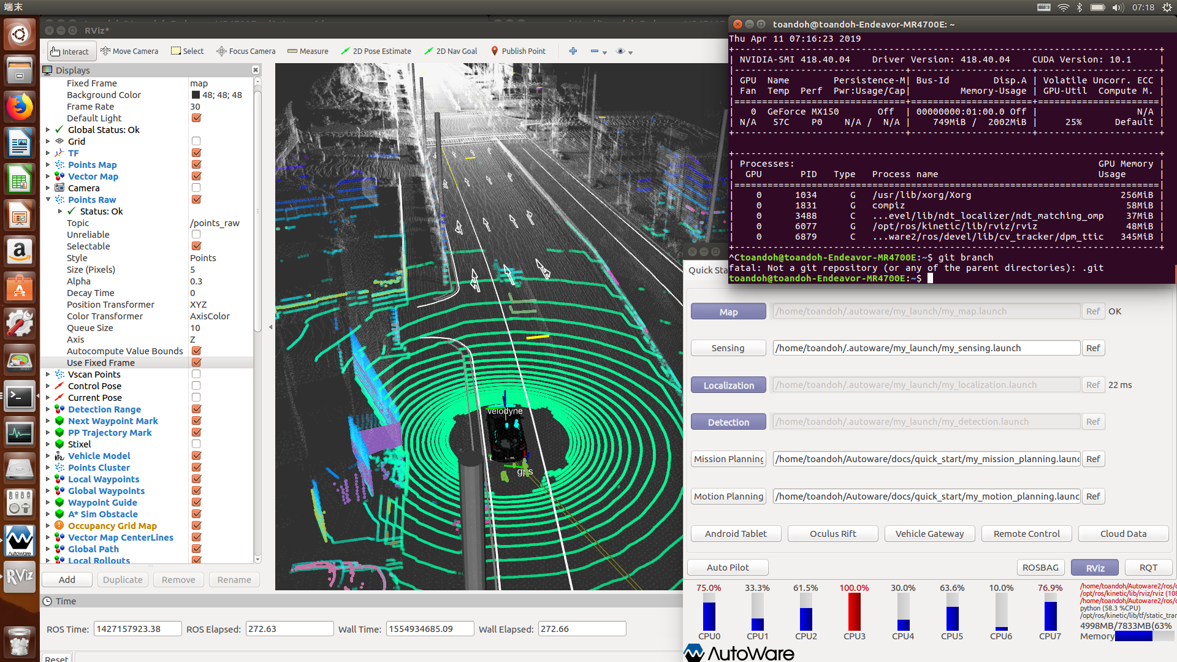Expand the Points Map display tree
Image resolution: width=1177 pixels, height=662 pixels.
point(48,165)
